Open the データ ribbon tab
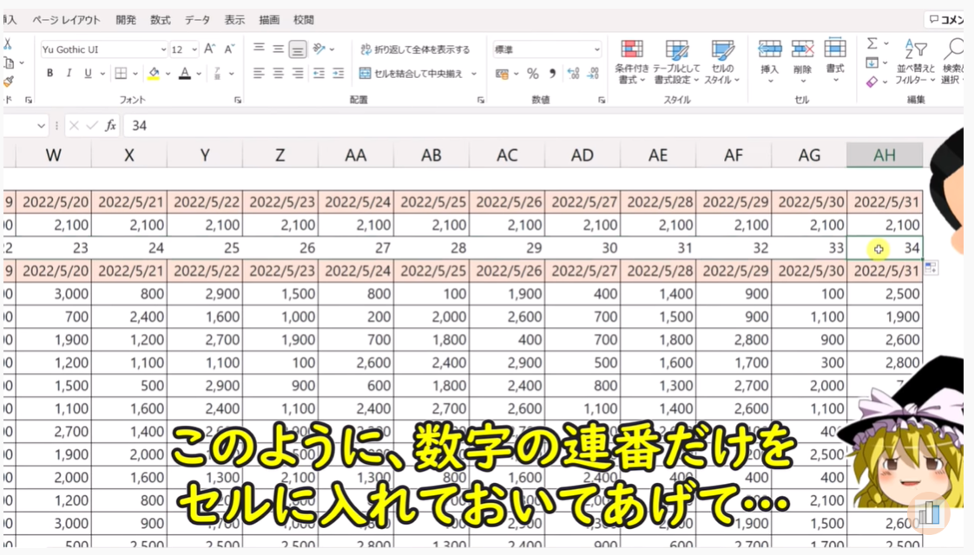The width and height of the screenshot is (974, 555). pyautogui.click(x=197, y=19)
